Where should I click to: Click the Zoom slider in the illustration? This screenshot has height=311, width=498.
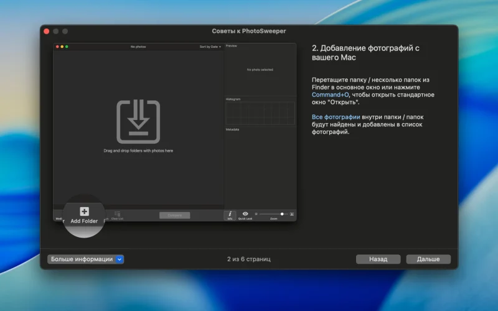point(273,214)
